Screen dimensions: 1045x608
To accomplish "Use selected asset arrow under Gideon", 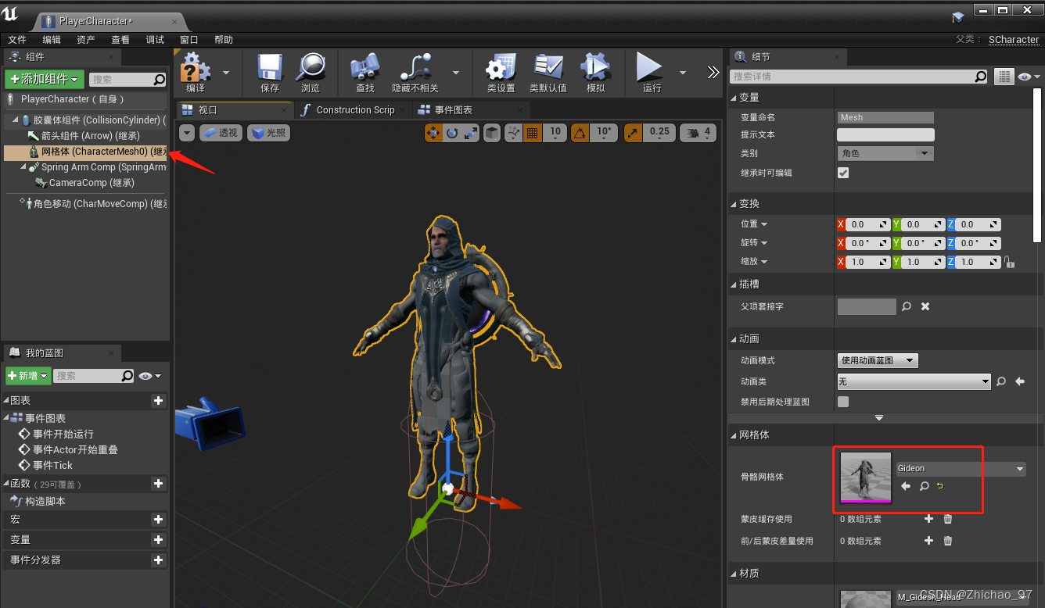I will coord(906,486).
